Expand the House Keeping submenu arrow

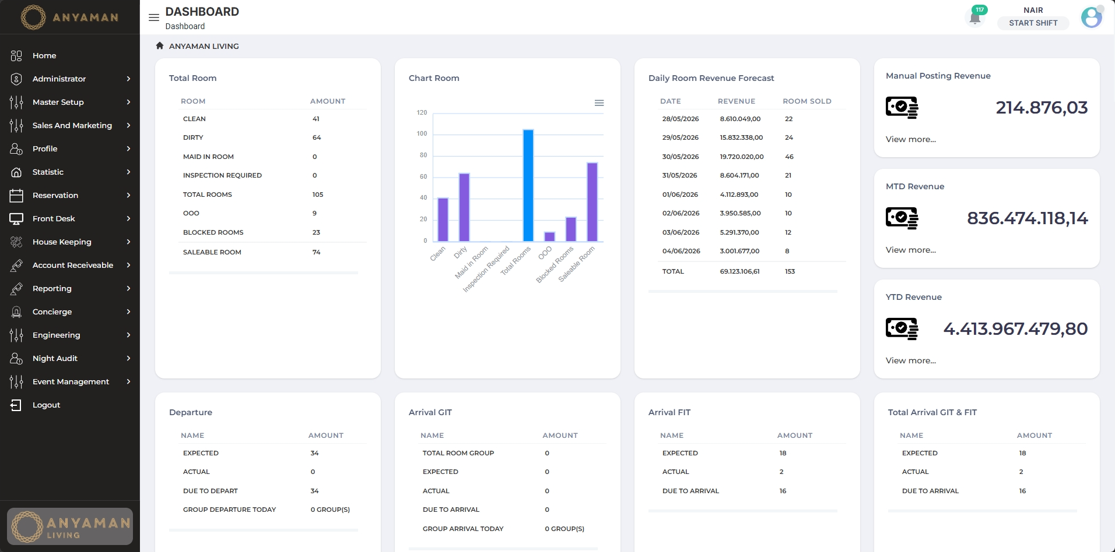(128, 242)
